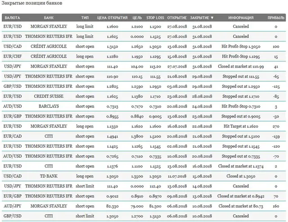
Task: Click the AUD/JPY currency cell
Action: (13, 206)
